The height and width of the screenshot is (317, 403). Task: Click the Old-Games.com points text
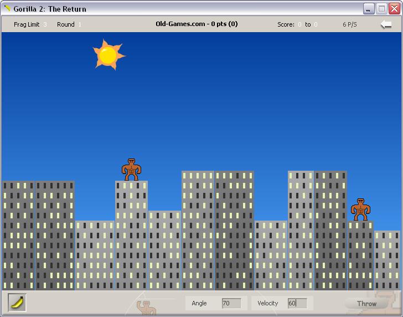(x=197, y=24)
